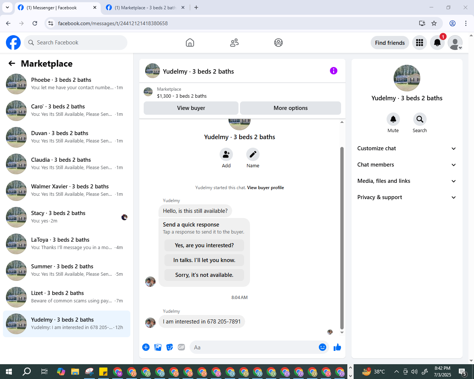Open Chrome's three-dot menu
474x379 pixels.
pos(466,23)
